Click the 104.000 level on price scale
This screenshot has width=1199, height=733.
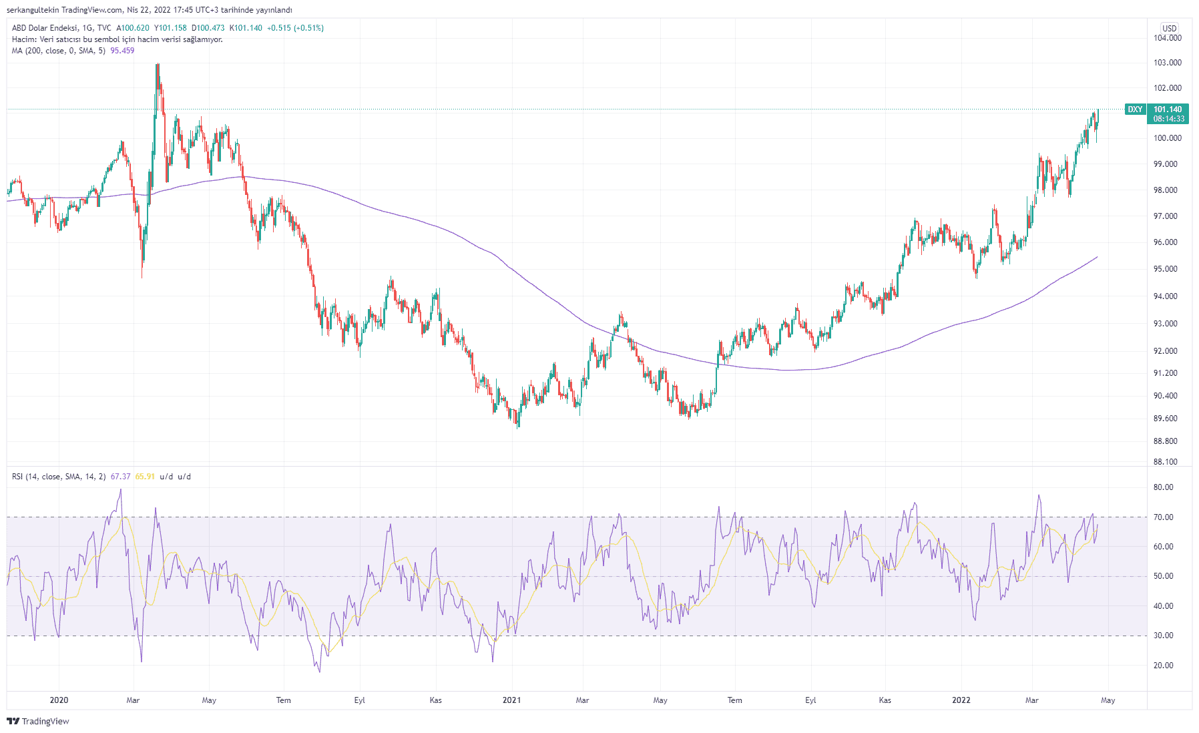click(x=1168, y=38)
